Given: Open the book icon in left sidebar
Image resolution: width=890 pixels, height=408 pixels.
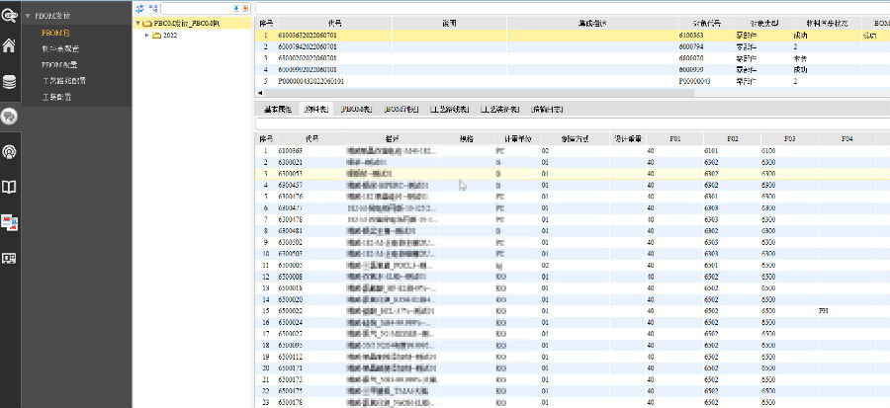Looking at the screenshot, I should pos(9,187).
